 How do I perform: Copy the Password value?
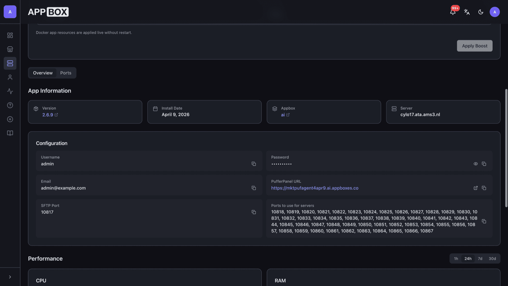tap(484, 164)
